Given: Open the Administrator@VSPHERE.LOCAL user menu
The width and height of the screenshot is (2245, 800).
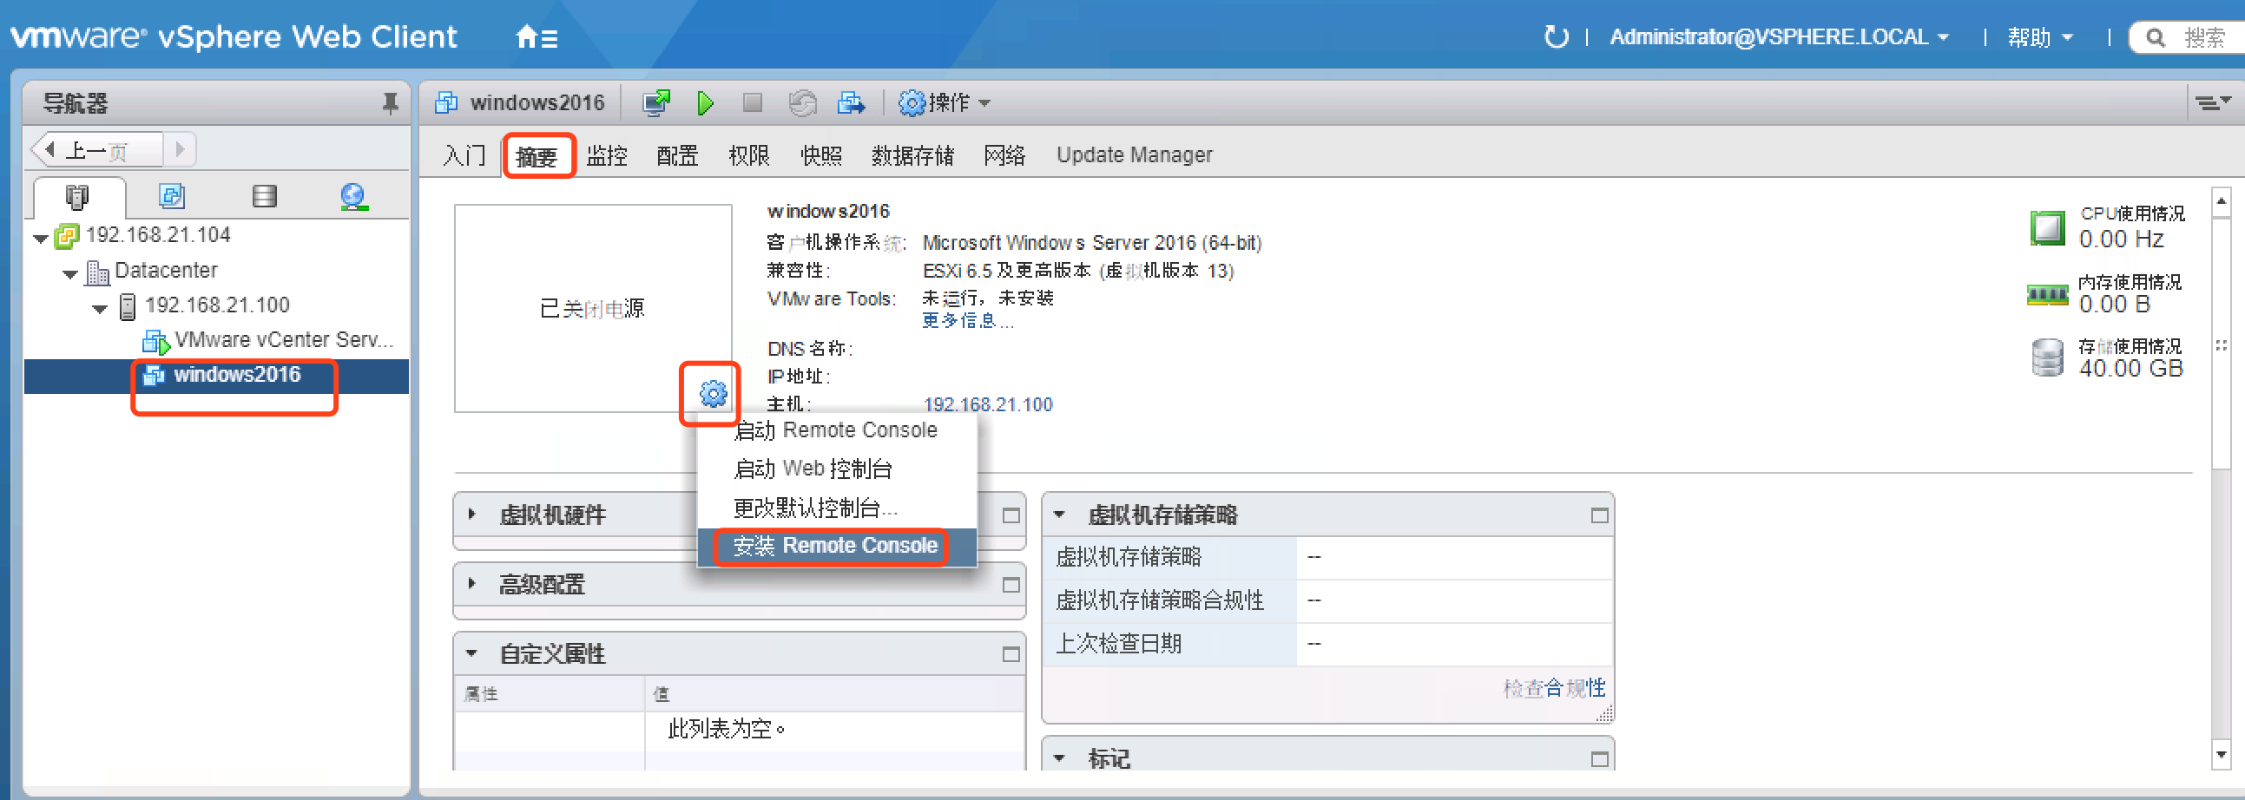Looking at the screenshot, I should (1778, 37).
